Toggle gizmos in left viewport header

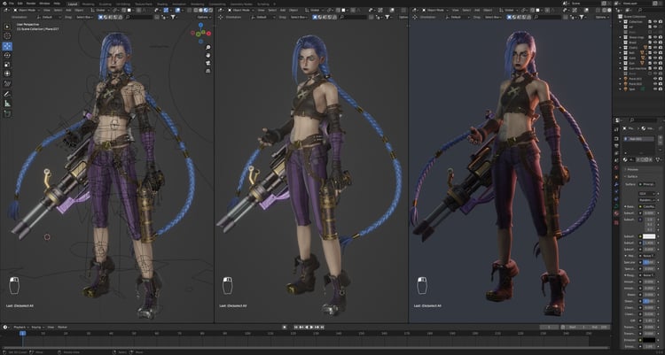[166, 10]
